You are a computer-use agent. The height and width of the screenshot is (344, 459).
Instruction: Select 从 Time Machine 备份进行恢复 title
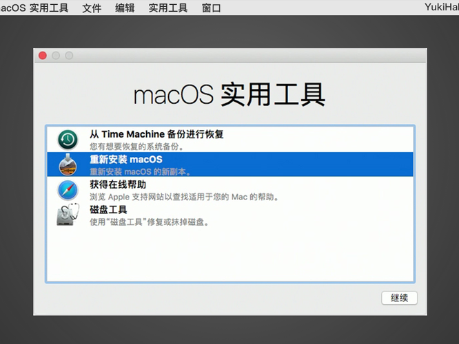(x=156, y=134)
